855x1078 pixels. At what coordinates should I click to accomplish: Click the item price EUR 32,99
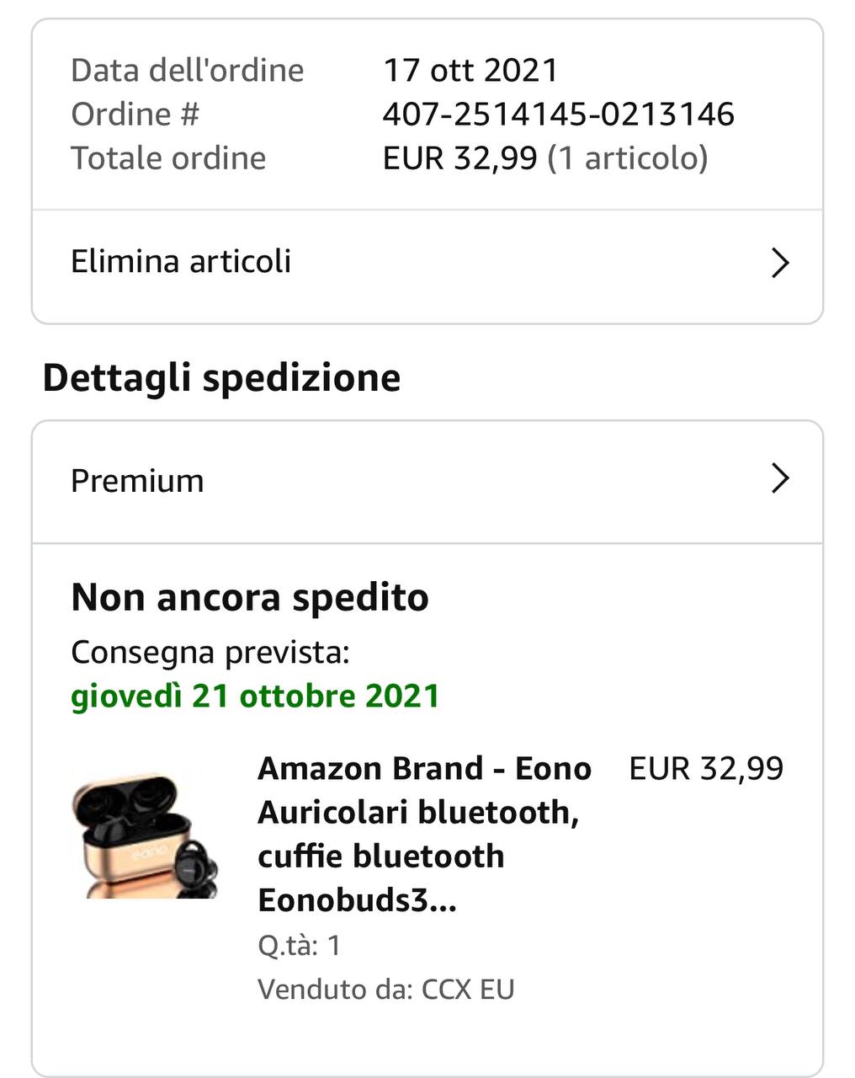[706, 768]
